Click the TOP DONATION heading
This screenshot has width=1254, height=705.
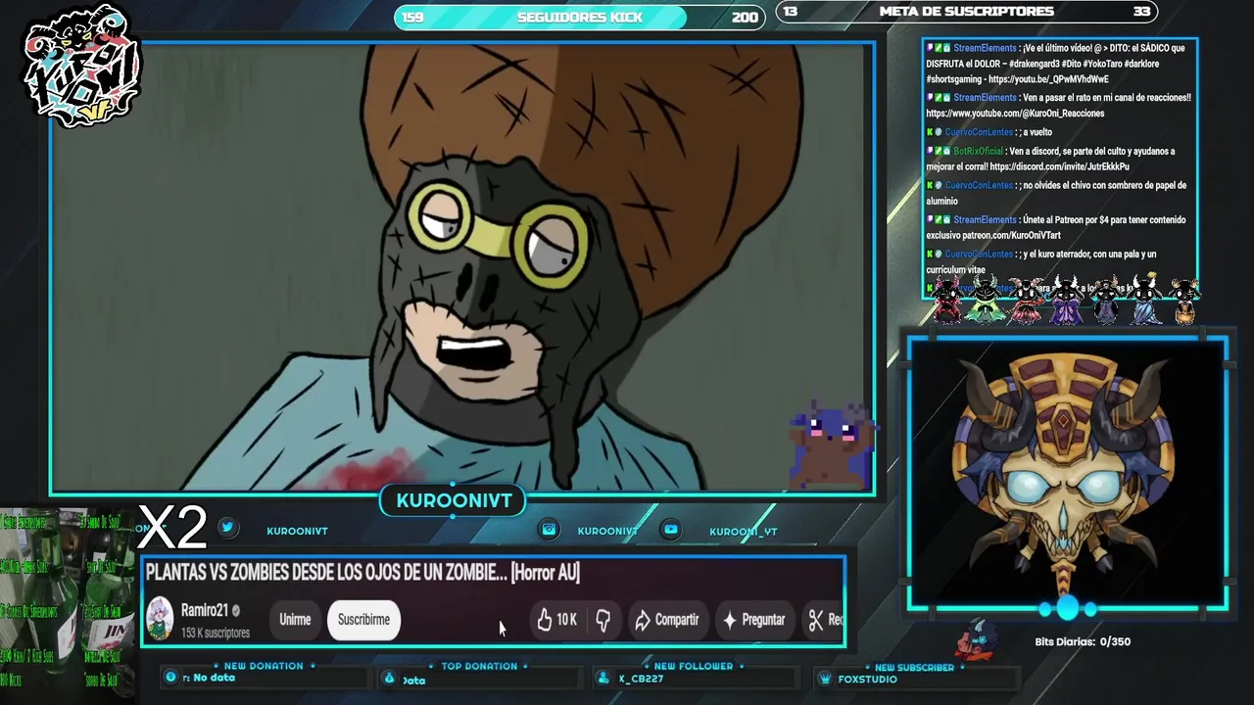(479, 666)
